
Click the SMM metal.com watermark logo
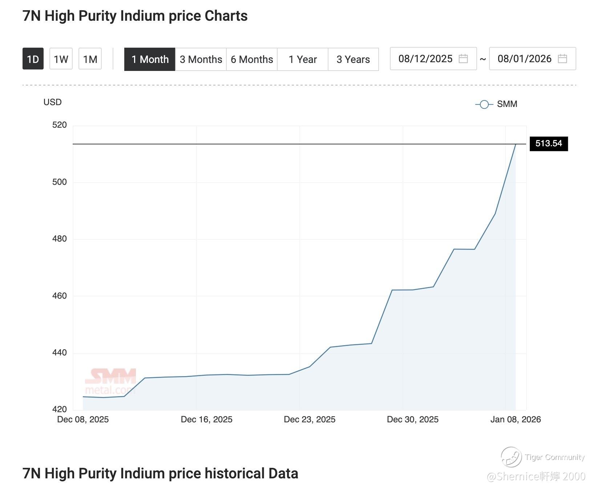point(110,381)
